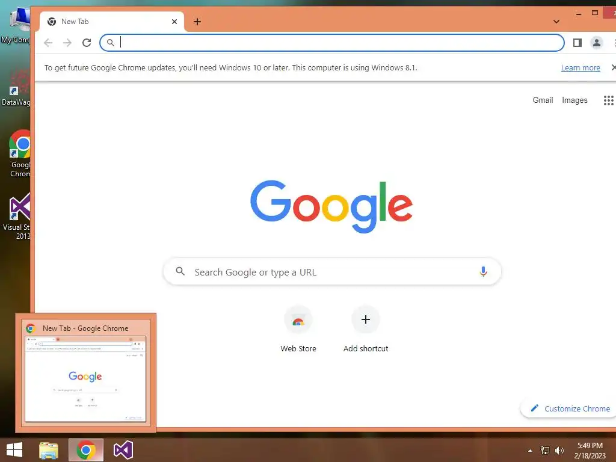Open Images link

[x=574, y=100]
